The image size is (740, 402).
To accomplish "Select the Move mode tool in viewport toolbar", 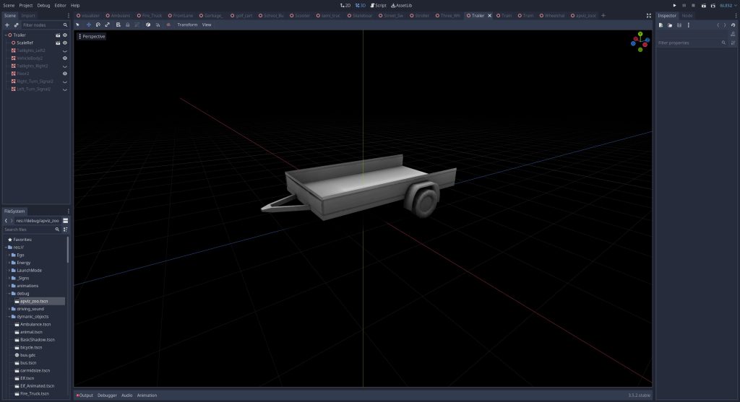I will pyautogui.click(x=88, y=25).
